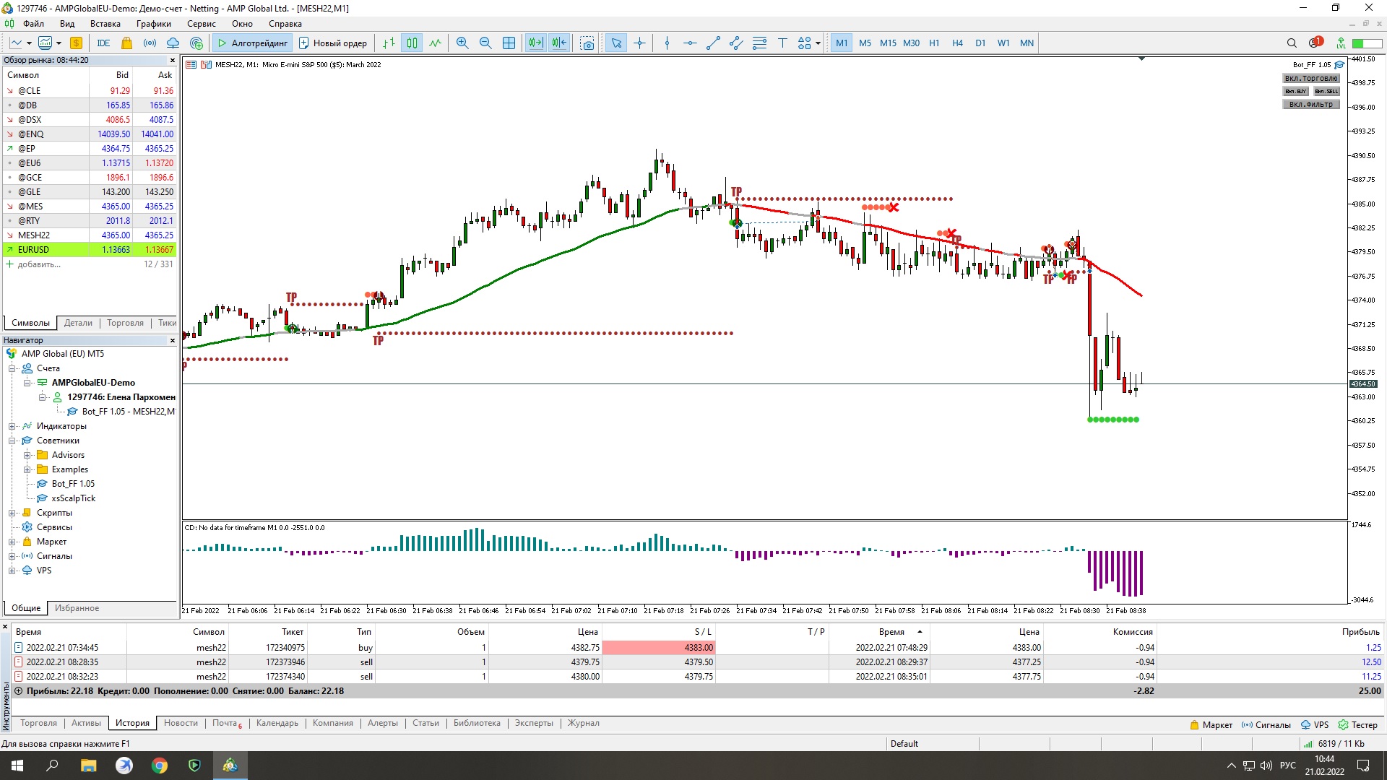This screenshot has width=1387, height=780.
Task: Toggle the Алготрейдинг button
Action: 252,43
